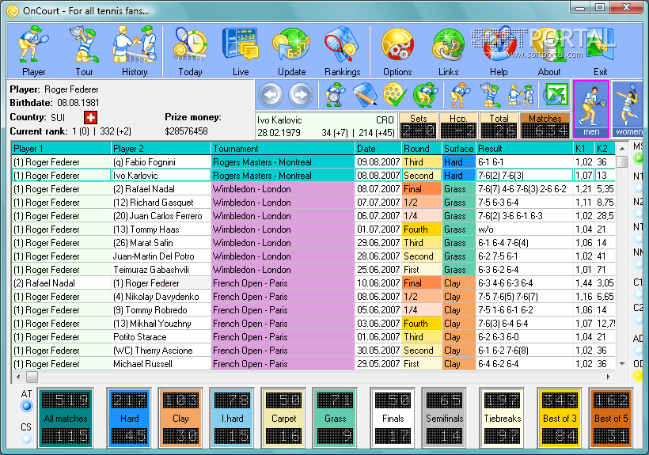The image size is (649, 455).
Task: Select result '7-6(7) 4-6 7-6(3) 2-6 6-2'
Action: point(525,189)
